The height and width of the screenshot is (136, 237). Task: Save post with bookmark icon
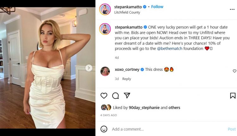(x=233, y=96)
